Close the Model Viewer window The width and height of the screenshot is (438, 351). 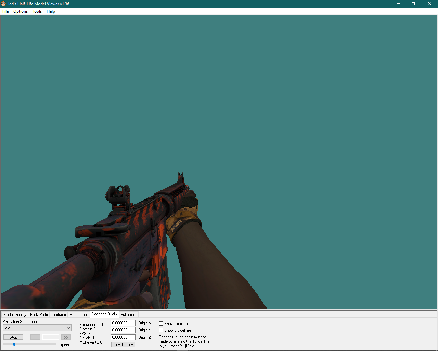click(429, 4)
